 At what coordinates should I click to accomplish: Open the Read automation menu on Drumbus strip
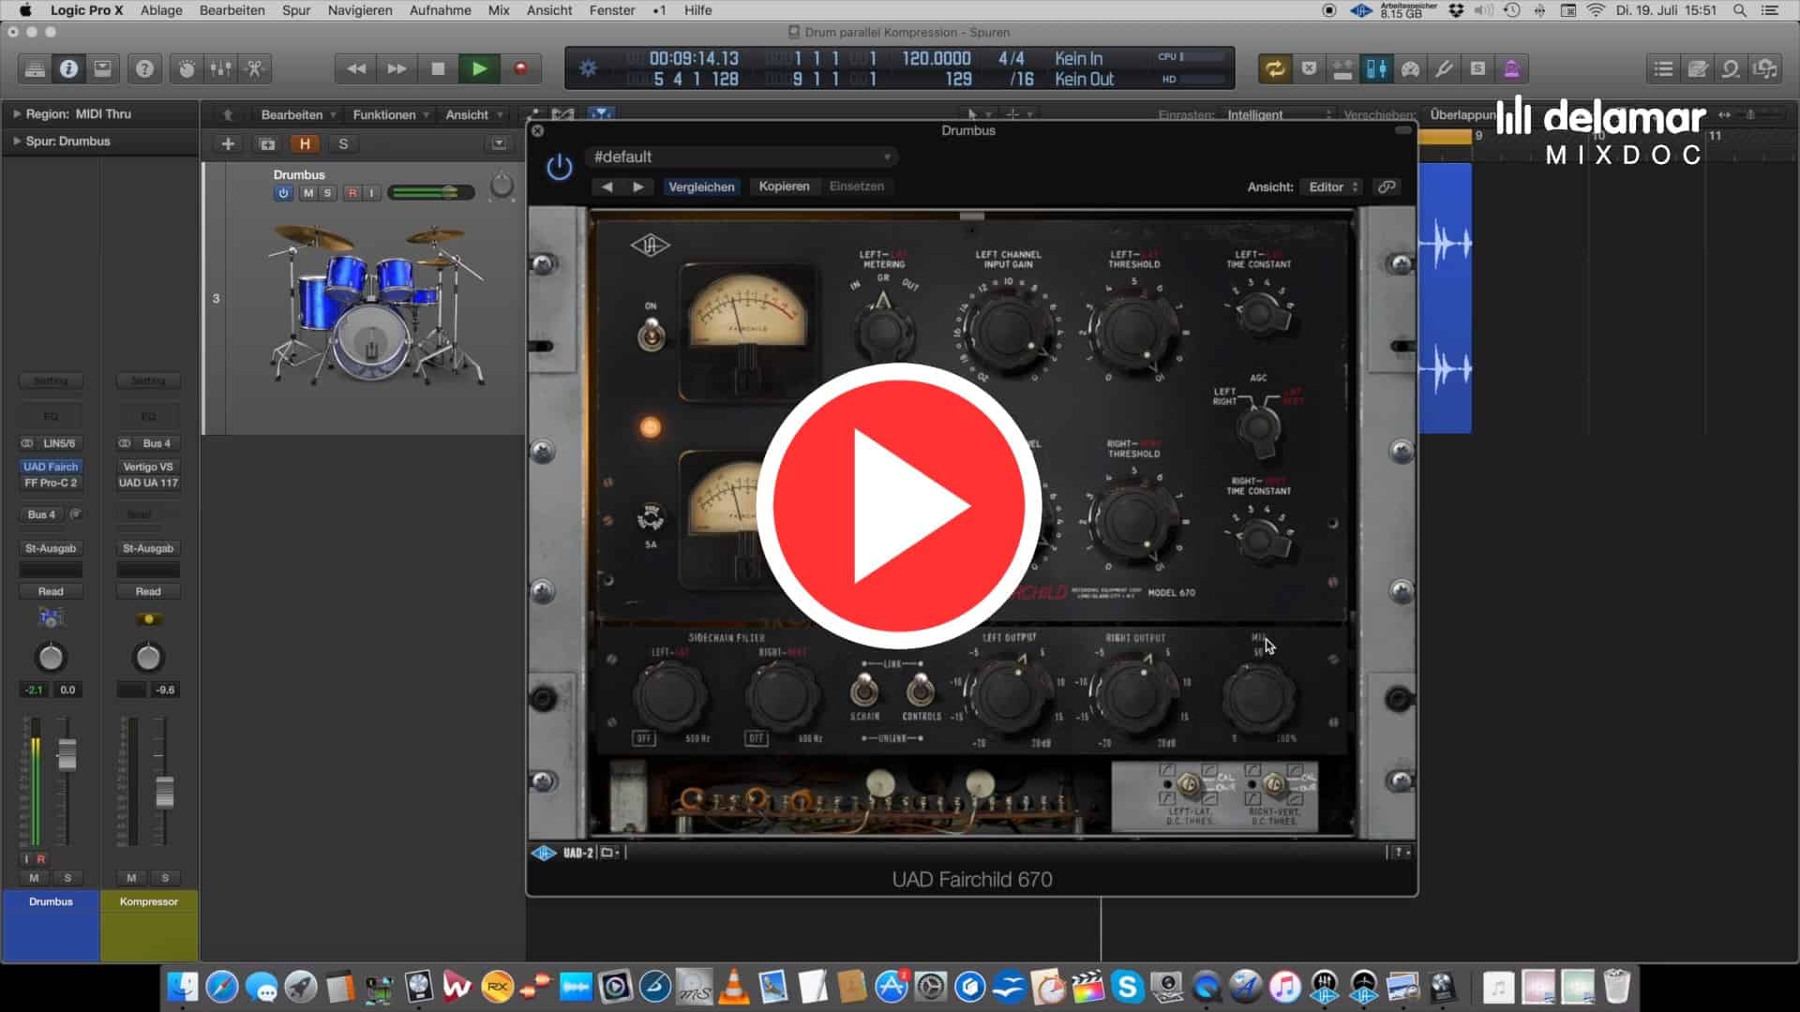51,591
